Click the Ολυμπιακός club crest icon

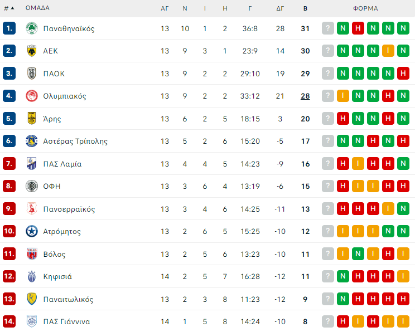(32, 96)
